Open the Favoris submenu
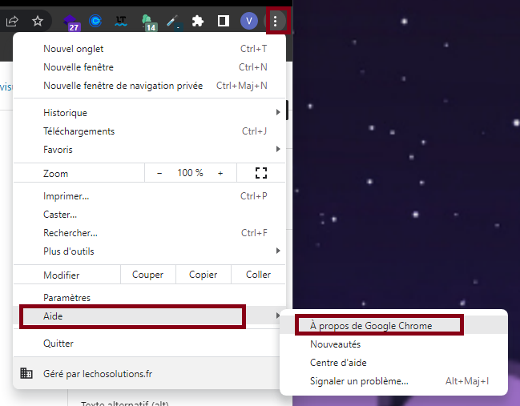Image resolution: width=520 pixels, height=406 pixels. coord(149,150)
